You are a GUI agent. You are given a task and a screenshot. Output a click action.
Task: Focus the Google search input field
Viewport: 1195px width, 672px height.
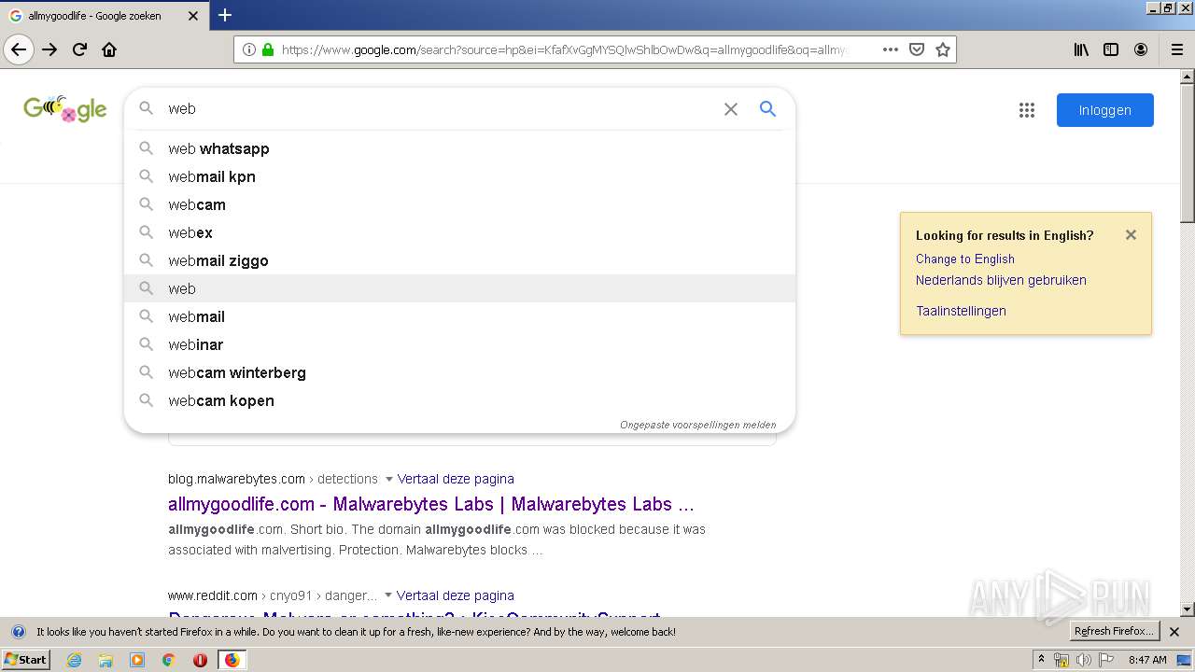[439, 109]
